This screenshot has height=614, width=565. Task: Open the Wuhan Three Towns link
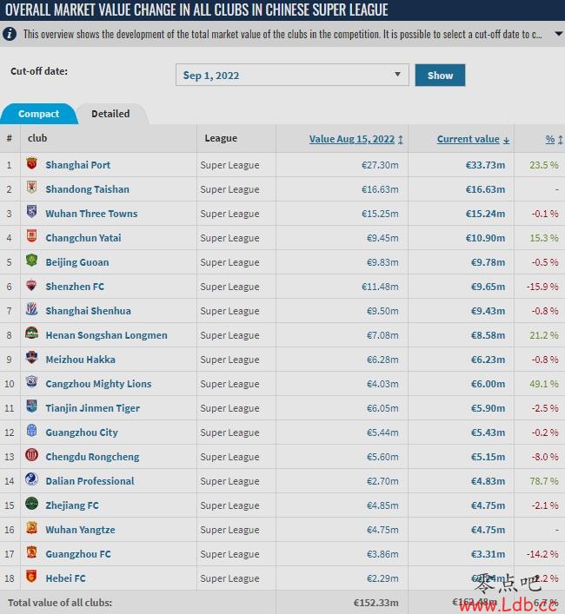[x=91, y=214]
